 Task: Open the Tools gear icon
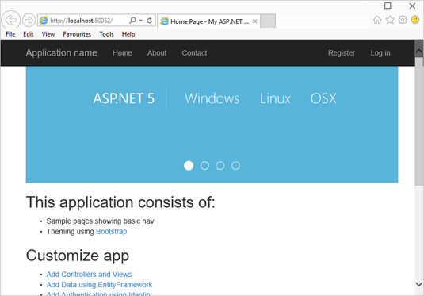pyautogui.click(x=403, y=20)
